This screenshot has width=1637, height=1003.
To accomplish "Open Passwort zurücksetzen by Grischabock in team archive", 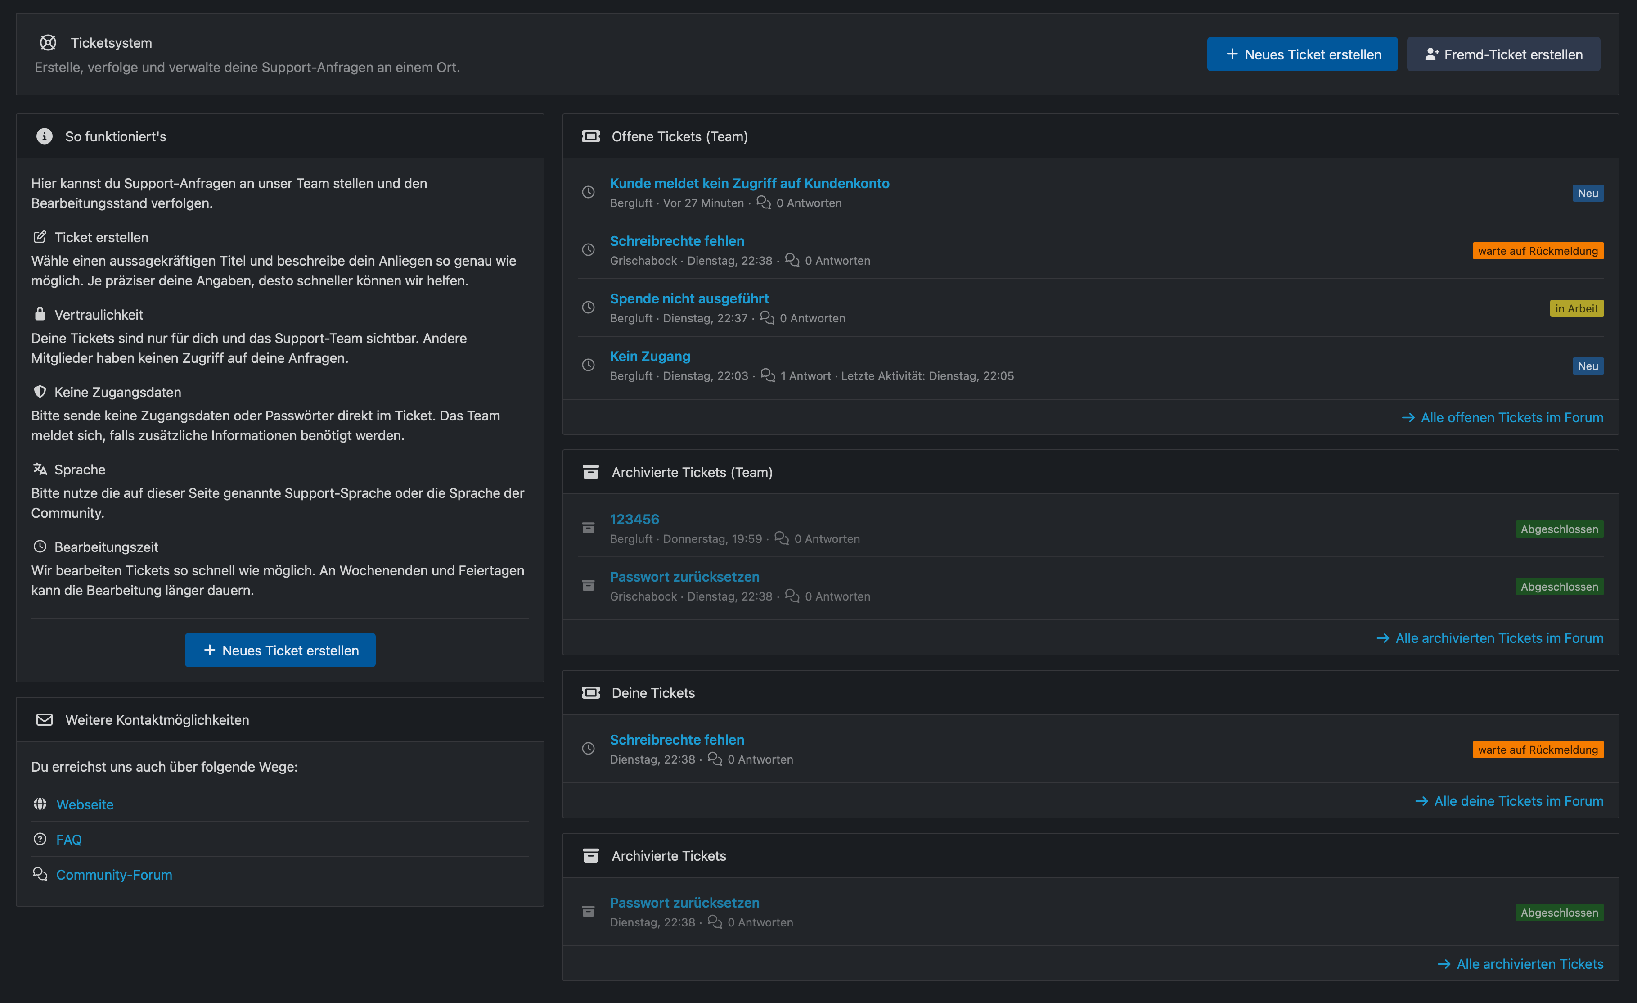I will 684,577.
